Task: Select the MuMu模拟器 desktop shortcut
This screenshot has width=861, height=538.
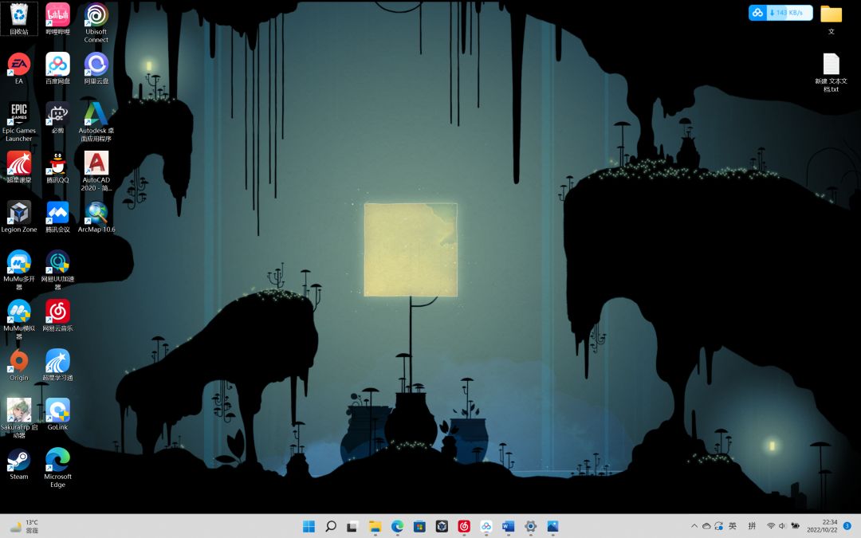Action: [x=19, y=319]
